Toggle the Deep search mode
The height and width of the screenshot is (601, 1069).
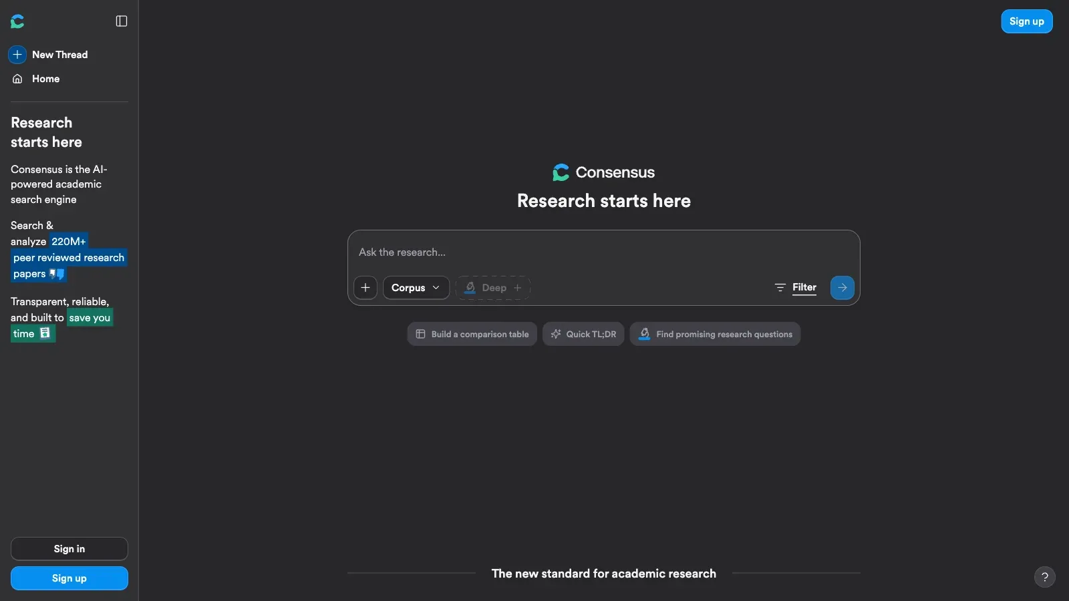coord(493,288)
